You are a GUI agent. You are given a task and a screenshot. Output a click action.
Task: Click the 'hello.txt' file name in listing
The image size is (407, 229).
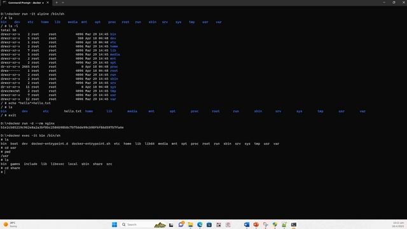pos(72,111)
